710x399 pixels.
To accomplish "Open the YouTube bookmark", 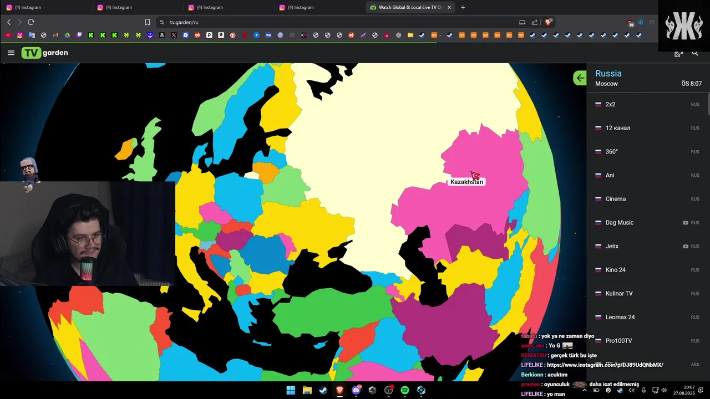I will [x=8, y=35].
